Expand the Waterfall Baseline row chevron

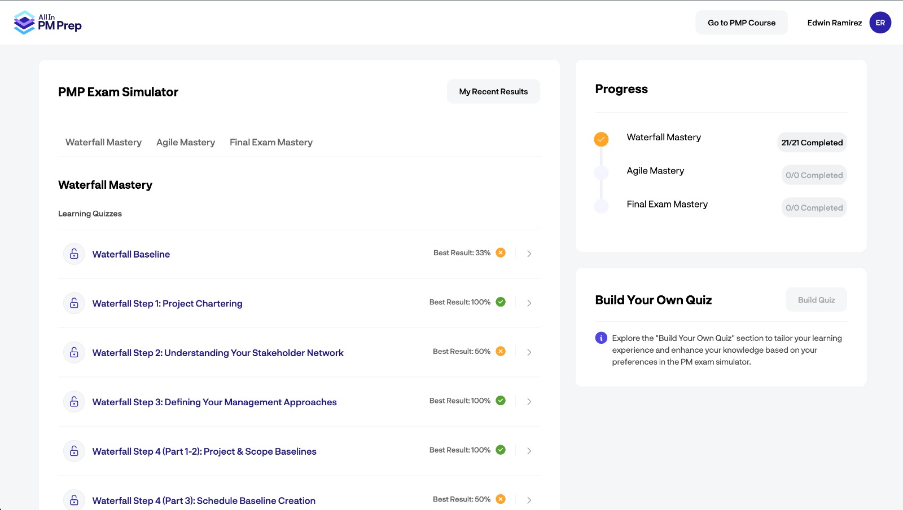coord(529,254)
